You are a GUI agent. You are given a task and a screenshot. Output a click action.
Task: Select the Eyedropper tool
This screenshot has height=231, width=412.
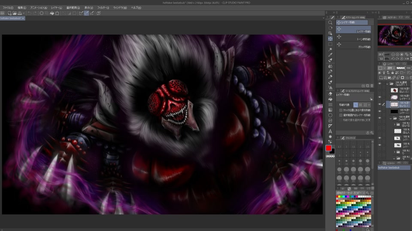tap(330, 55)
